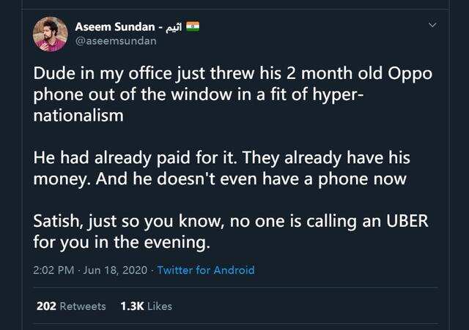Click the Jun 18, 2020 date
The image size is (469, 330).
pos(115,270)
